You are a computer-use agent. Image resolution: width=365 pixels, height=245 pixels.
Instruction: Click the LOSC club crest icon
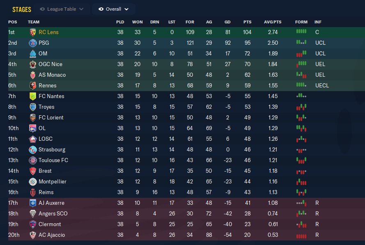tap(32, 139)
